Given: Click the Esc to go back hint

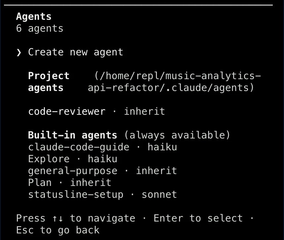Looking at the screenshot, I should [58, 230].
